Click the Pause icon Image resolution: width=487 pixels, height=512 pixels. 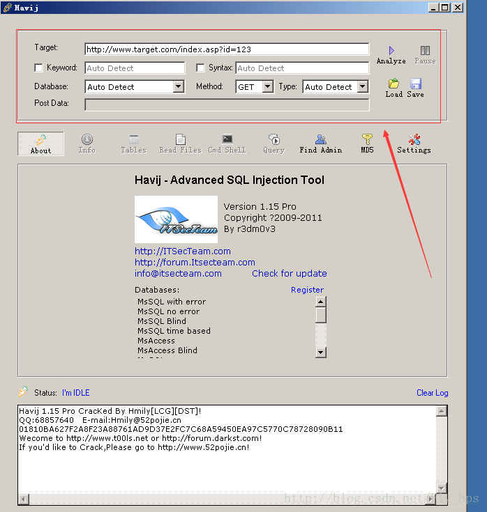tap(425, 51)
